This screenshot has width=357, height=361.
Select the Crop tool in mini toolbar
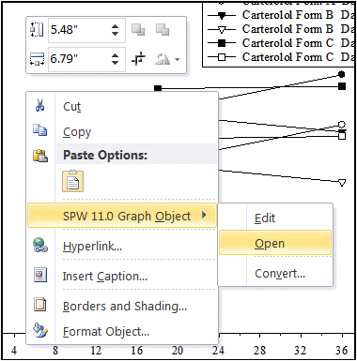pos(138,58)
